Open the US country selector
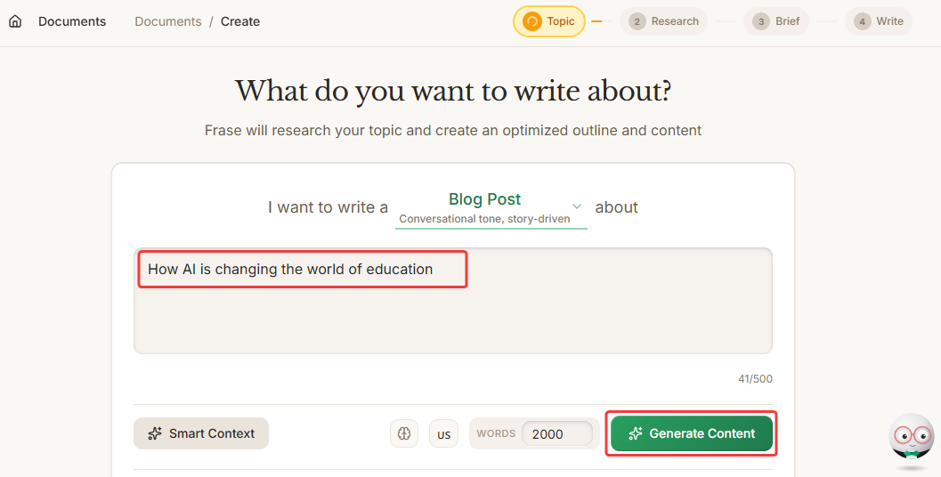This screenshot has width=941, height=477. click(x=443, y=434)
